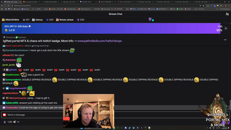Open the Discord icon on the taskbar
Viewport: 231px width, 130px height.
[x=126, y=128]
